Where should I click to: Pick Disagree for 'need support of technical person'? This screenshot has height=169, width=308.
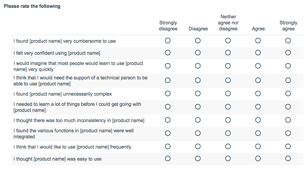pos(198,80)
